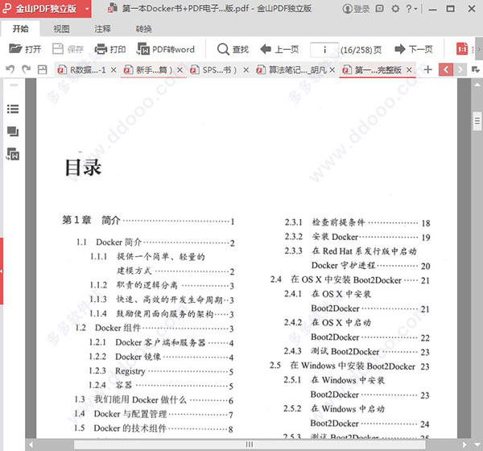Close the 第一...完整版 document tab
483x451 pixels.
(x=409, y=70)
